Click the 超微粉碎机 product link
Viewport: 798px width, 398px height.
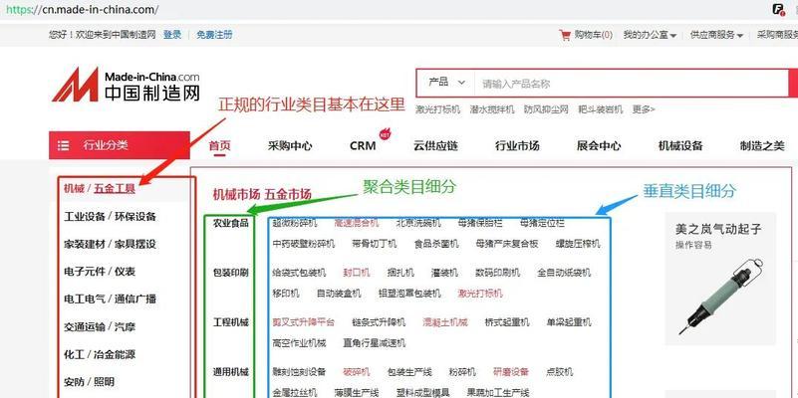point(295,223)
